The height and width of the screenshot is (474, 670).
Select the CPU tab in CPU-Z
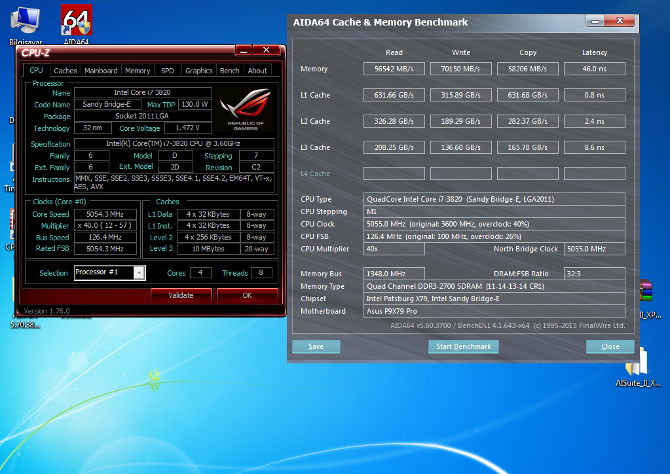click(36, 70)
